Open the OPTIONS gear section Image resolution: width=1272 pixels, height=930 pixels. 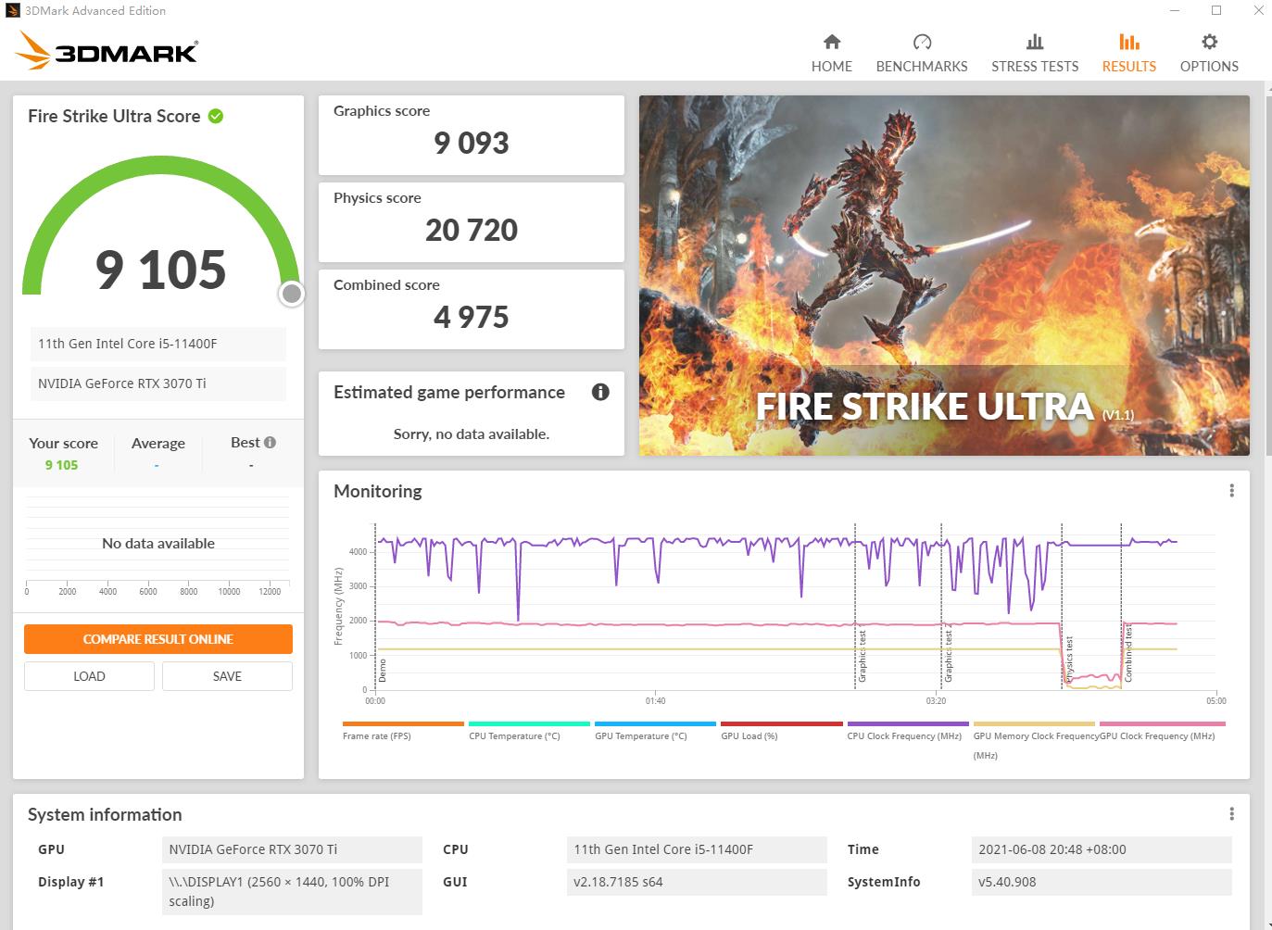click(1208, 53)
